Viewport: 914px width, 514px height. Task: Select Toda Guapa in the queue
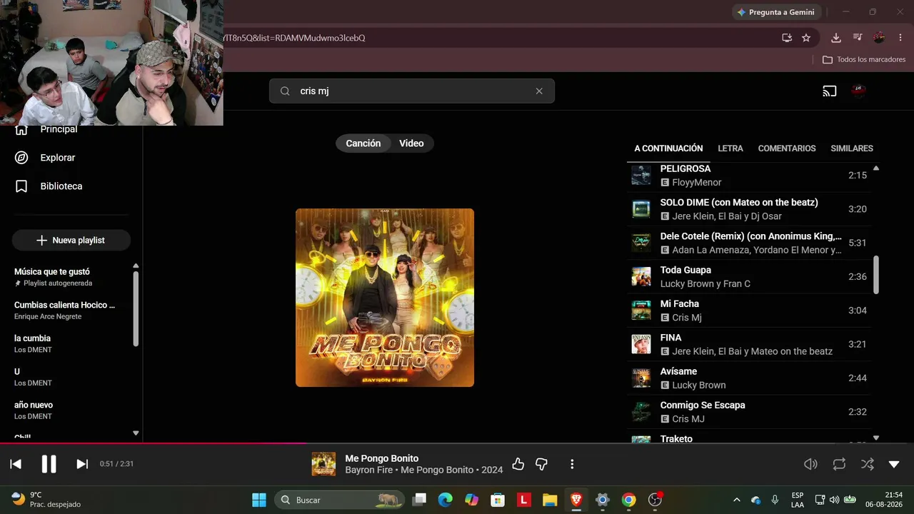pyautogui.click(x=749, y=276)
